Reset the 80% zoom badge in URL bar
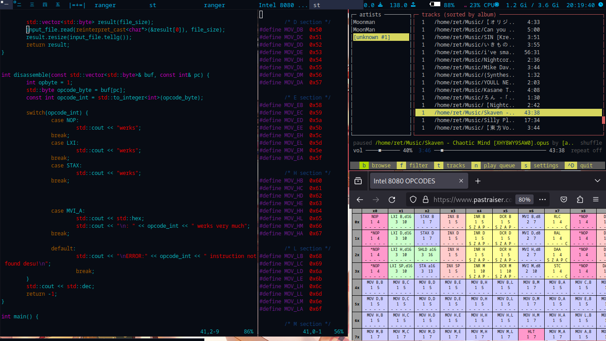The height and width of the screenshot is (341, 606). point(524,200)
